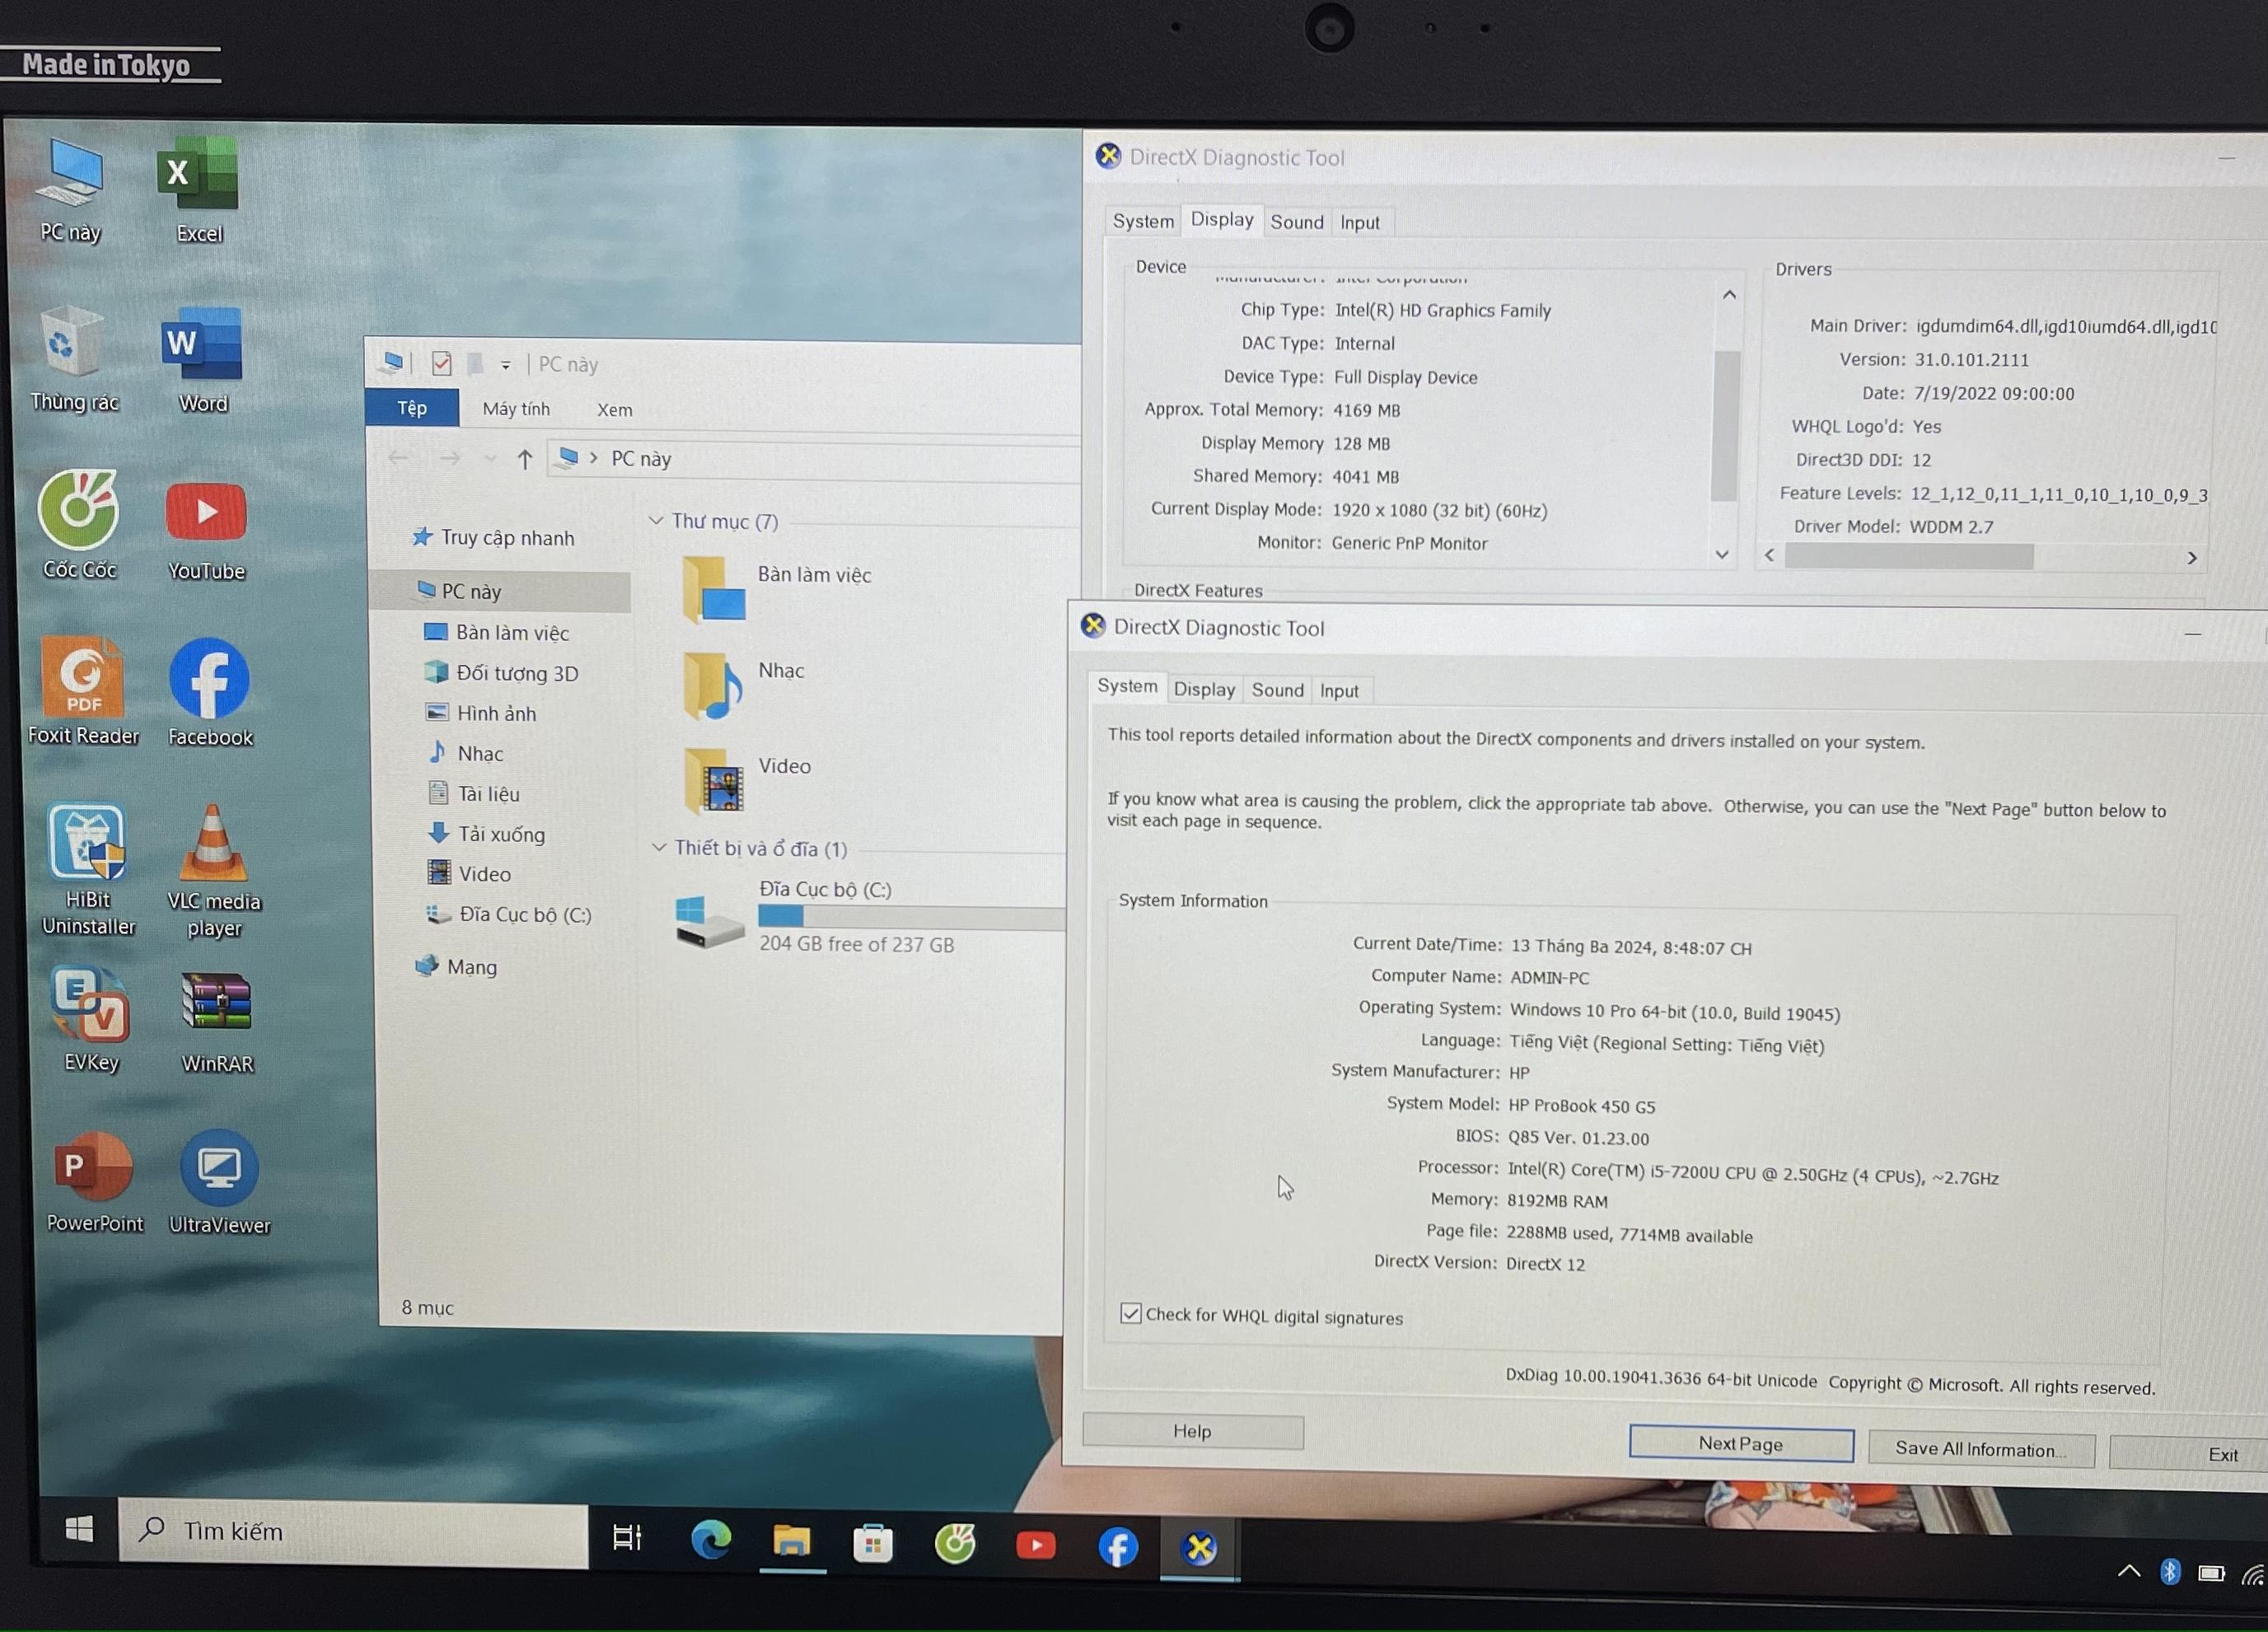This screenshot has height=1632, width=2268.
Task: Open Microsoft Store from the taskbar
Action: pyautogui.click(x=873, y=1544)
